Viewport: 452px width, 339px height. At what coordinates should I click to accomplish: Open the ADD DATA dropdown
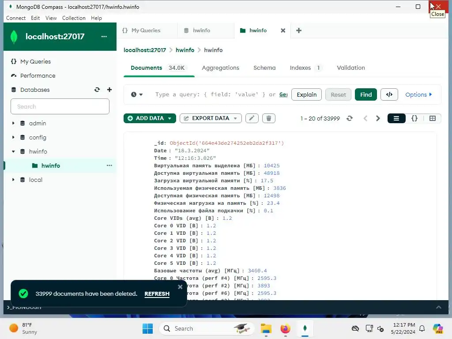pos(150,118)
